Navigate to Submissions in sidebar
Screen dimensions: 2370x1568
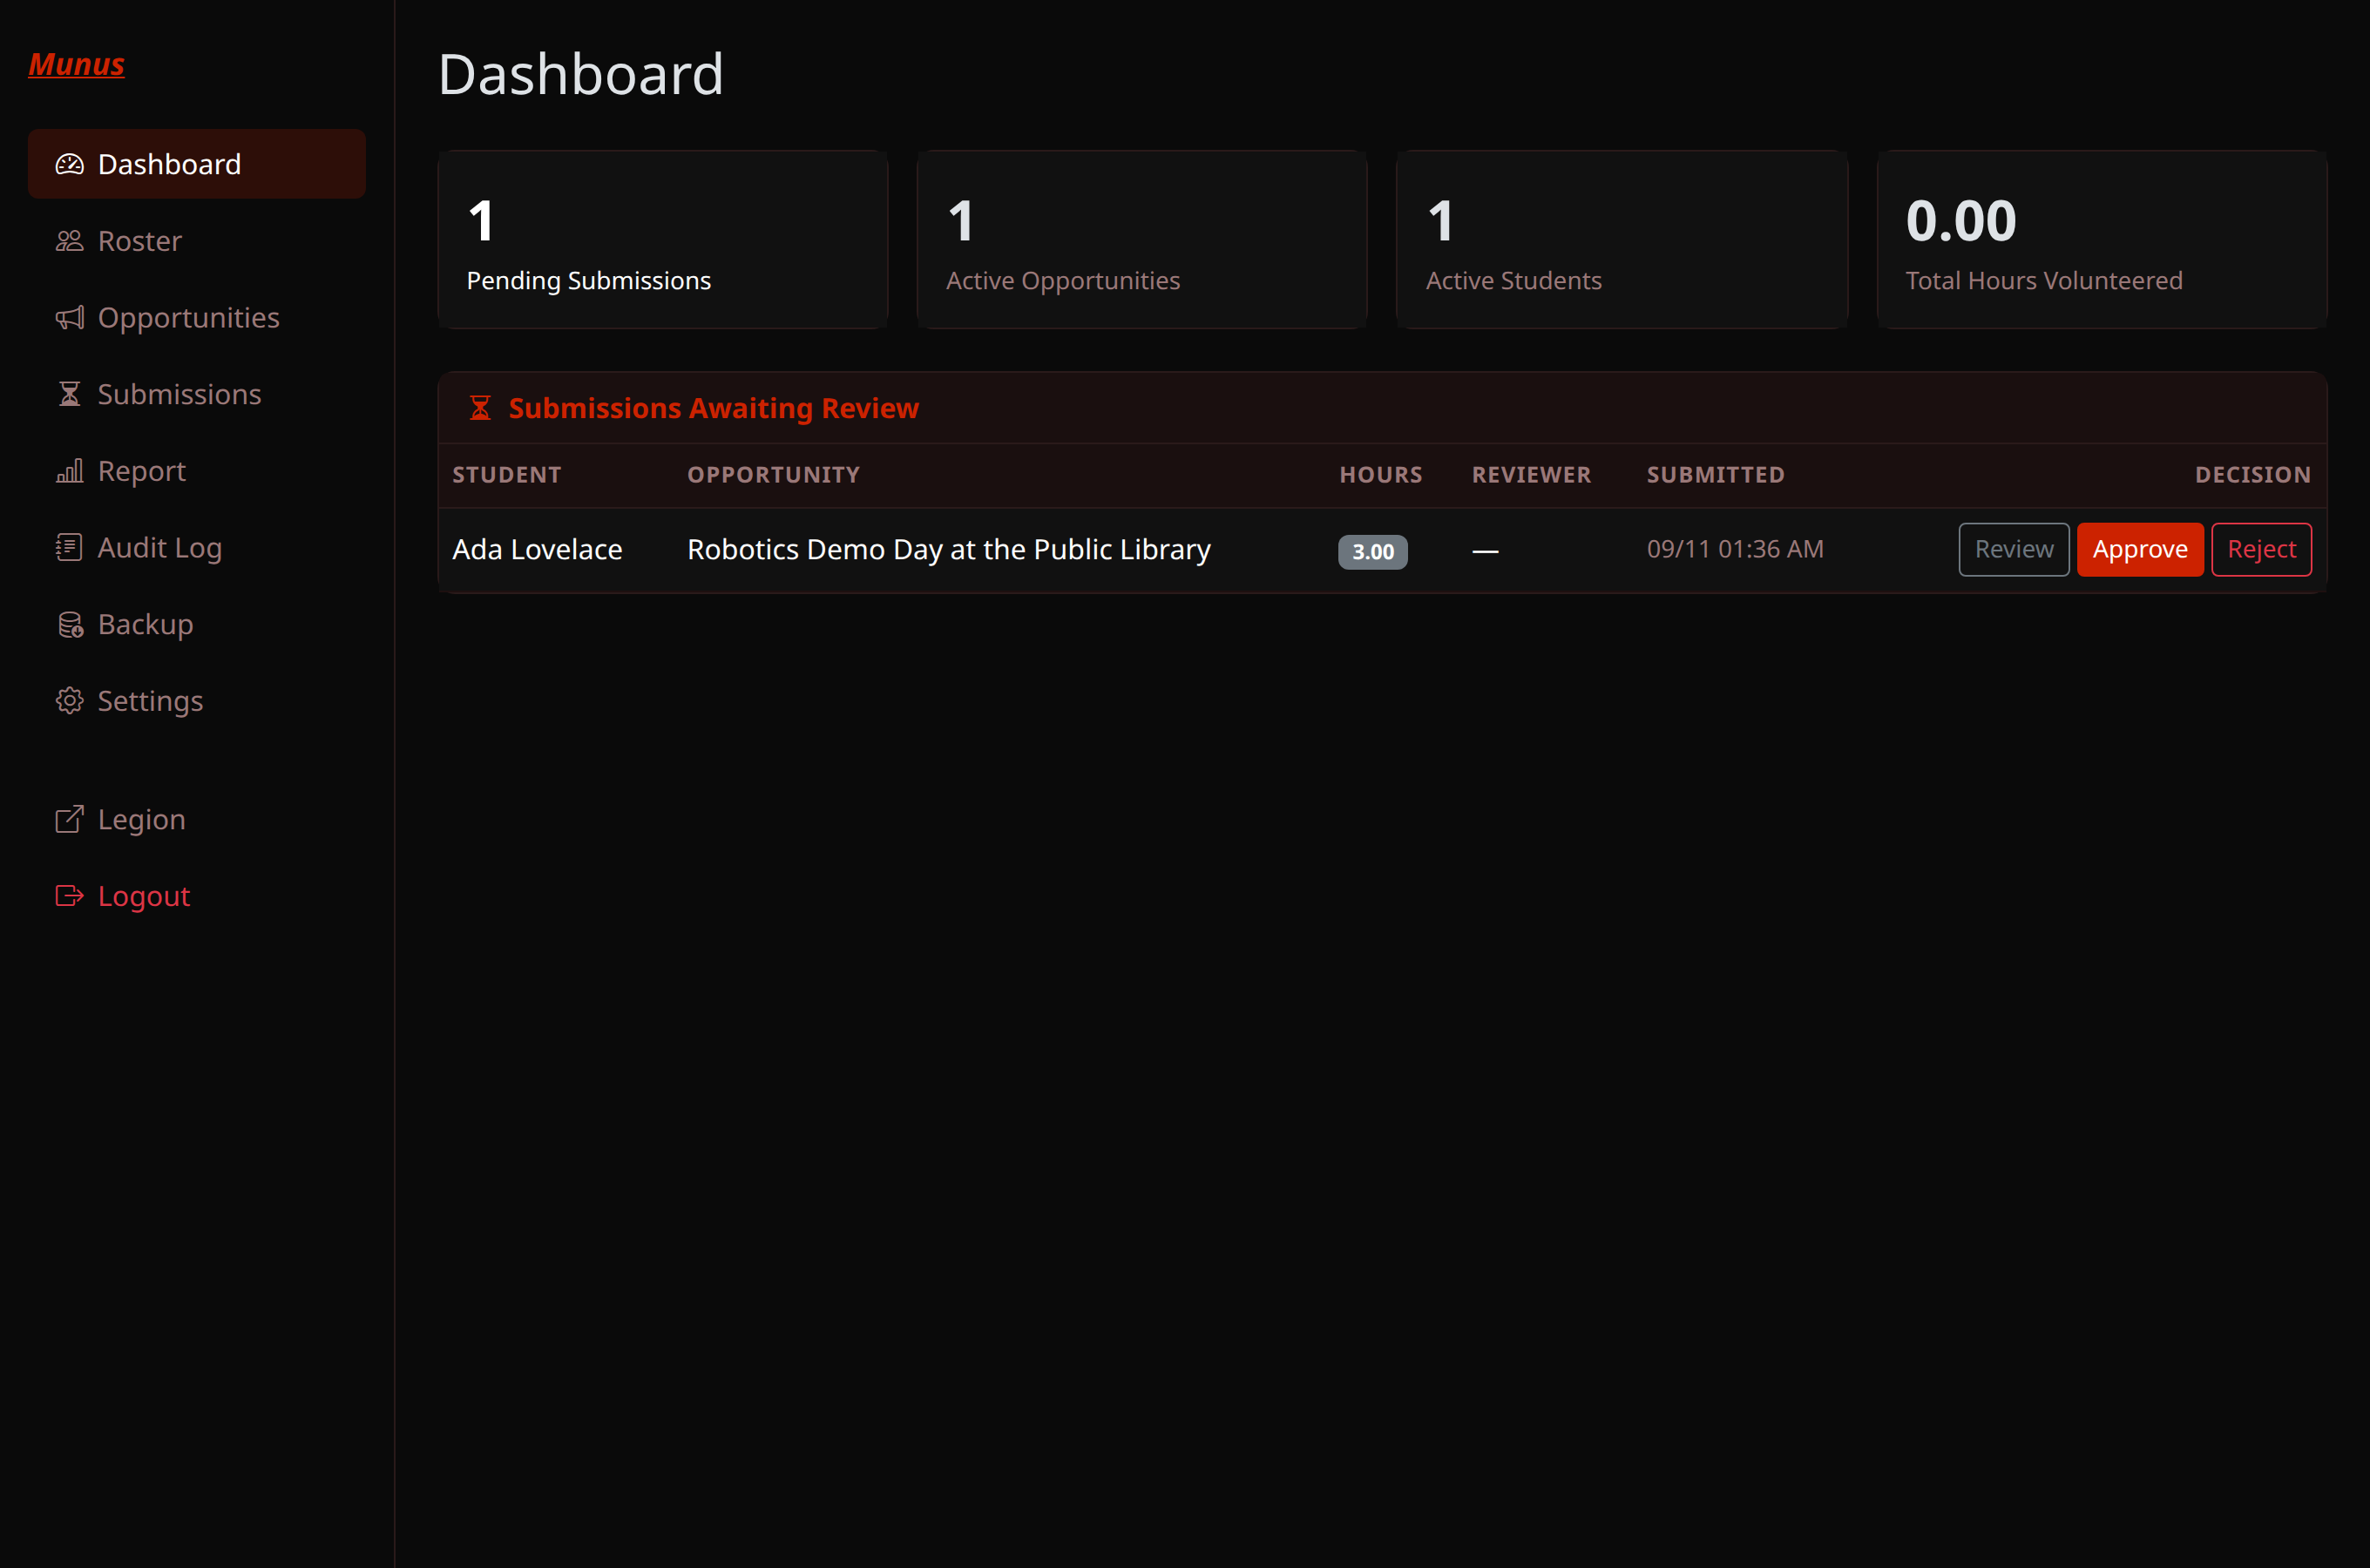coord(197,394)
